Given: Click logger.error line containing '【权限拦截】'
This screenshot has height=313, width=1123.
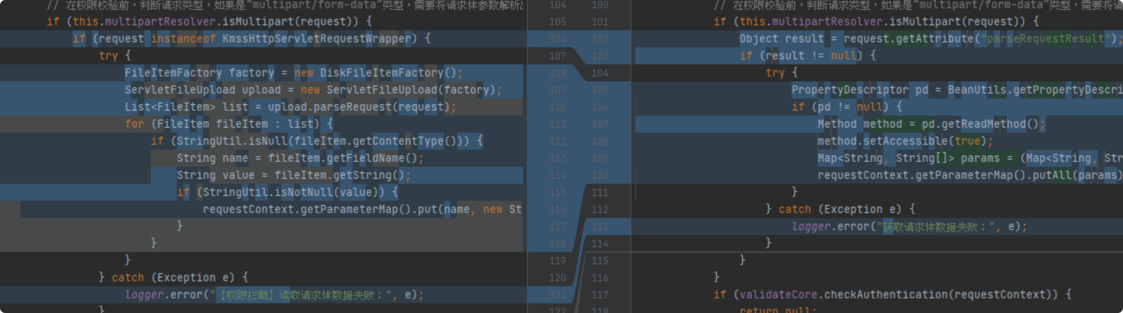Looking at the screenshot, I should (x=275, y=295).
